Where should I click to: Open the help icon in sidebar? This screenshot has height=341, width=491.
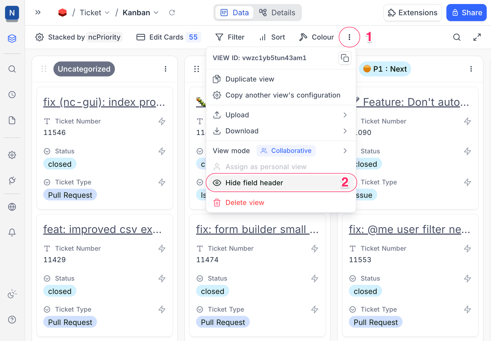[x=12, y=320]
